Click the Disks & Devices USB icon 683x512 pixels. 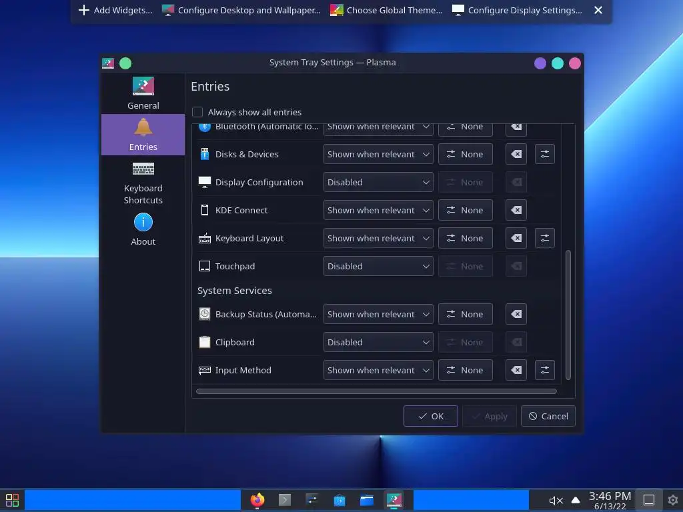pyautogui.click(x=204, y=154)
